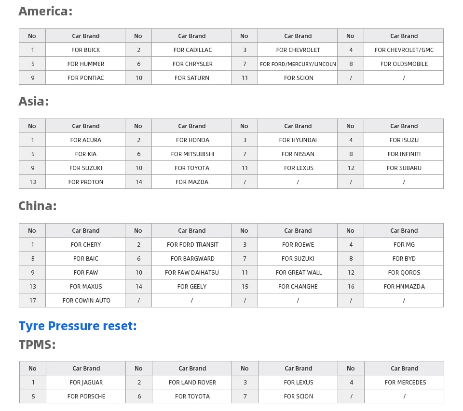463x411 pixels.
Task: Click the Tyre Pressure reset: heading
Action: [78, 326]
